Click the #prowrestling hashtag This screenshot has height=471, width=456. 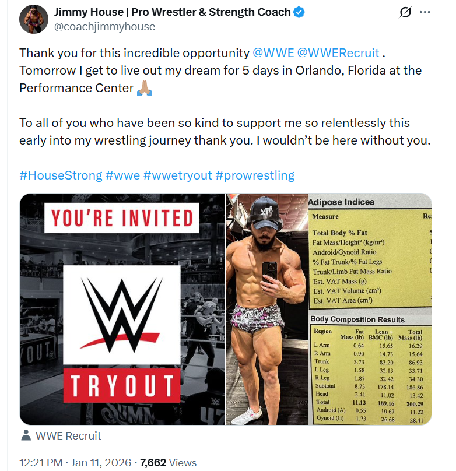pyautogui.click(x=255, y=175)
